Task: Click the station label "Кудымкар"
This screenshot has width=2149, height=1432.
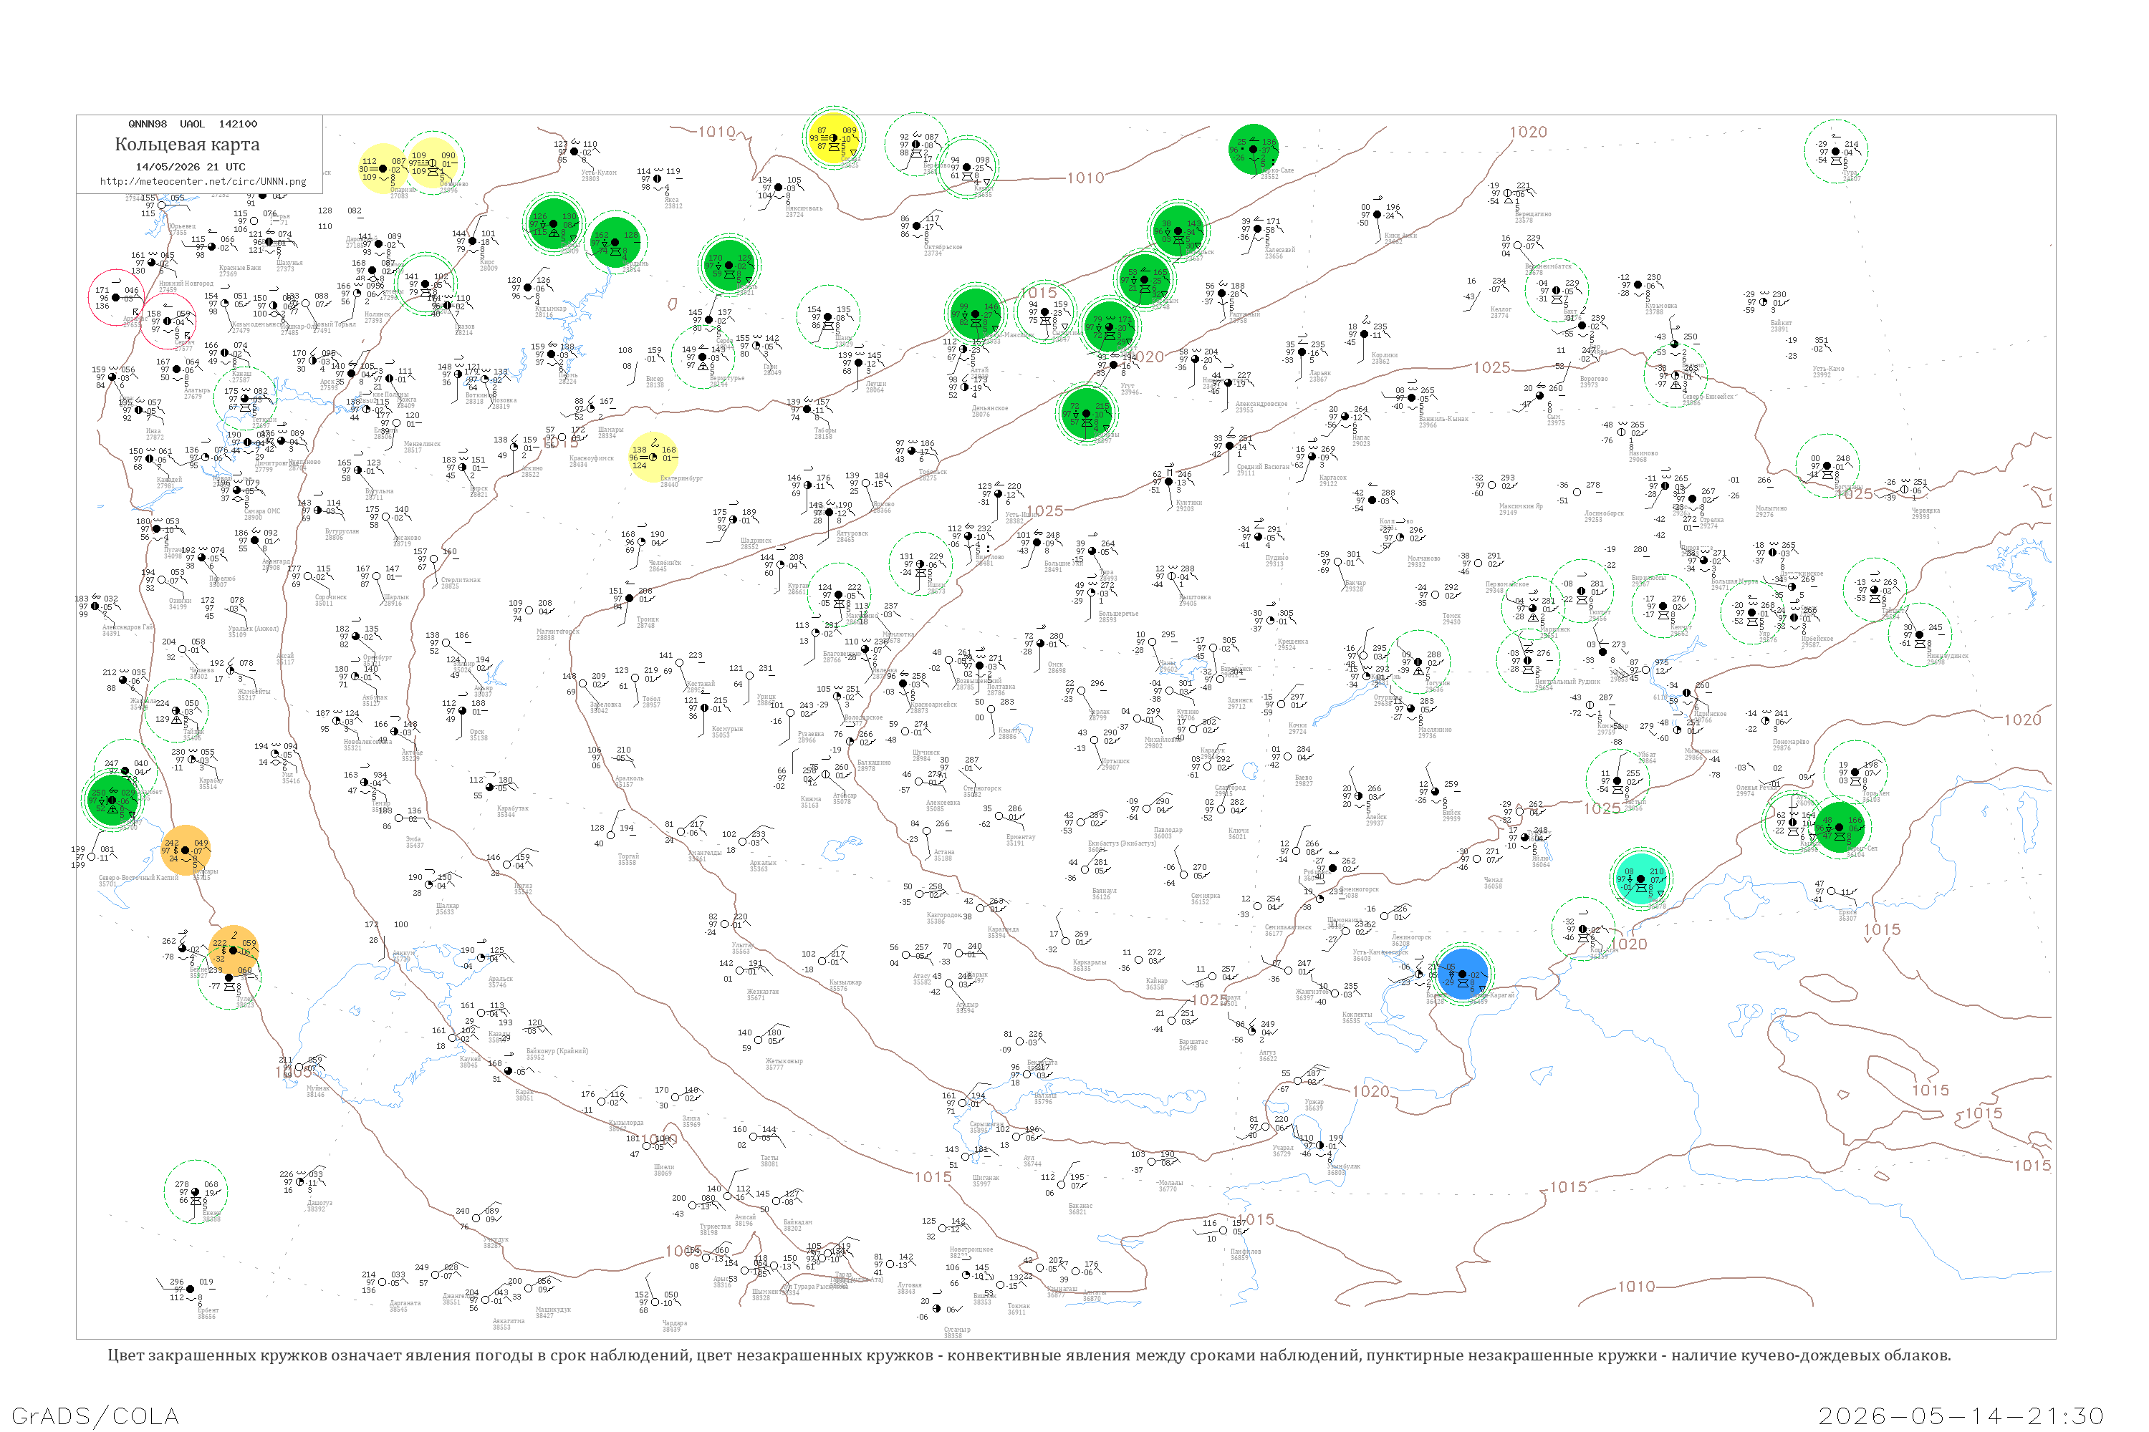Action: [x=550, y=309]
